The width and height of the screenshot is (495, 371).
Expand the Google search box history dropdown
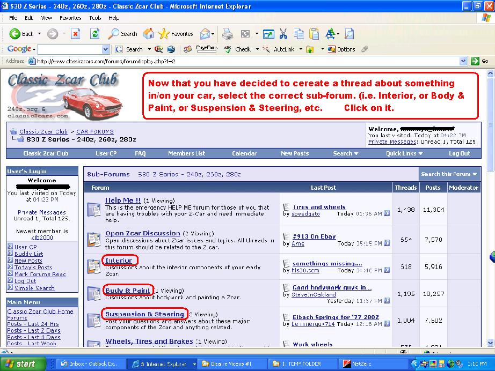105,49
